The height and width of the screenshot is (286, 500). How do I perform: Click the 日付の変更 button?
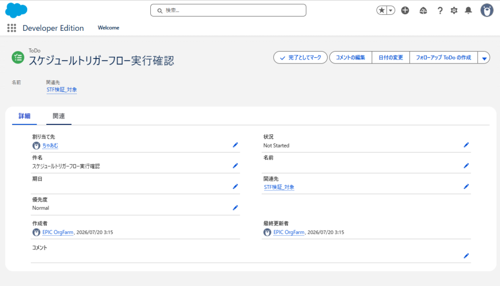(391, 58)
